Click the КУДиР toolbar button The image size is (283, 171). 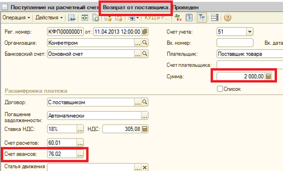pyautogui.click(x=156, y=17)
